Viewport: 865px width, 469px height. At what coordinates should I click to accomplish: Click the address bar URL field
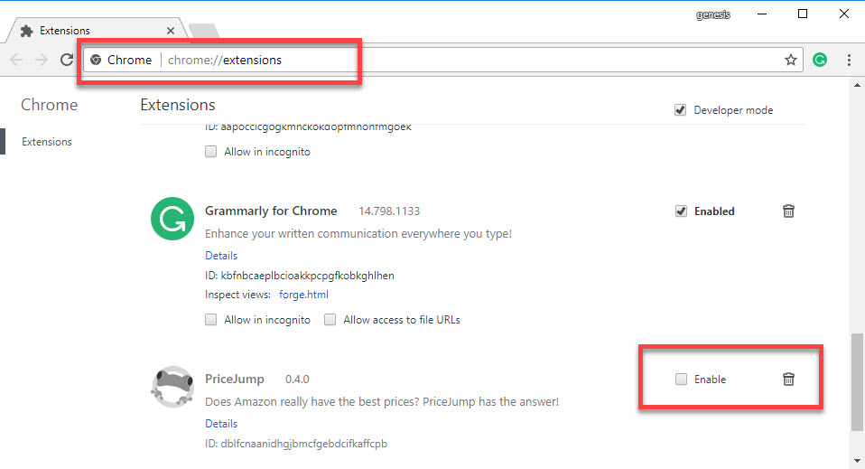pyautogui.click(x=443, y=60)
